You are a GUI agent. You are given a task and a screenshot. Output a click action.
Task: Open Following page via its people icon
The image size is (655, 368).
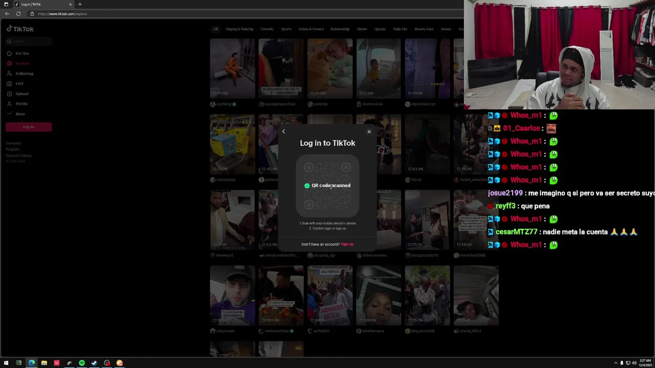9,74
